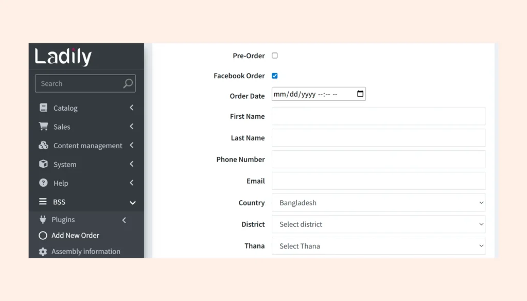
Task: Click the Ladily logo link
Action: click(63, 57)
